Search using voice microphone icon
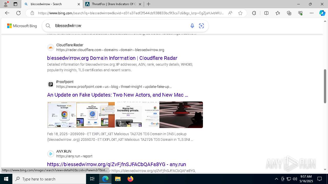Screen dimensions: 328x184 (192, 26)
